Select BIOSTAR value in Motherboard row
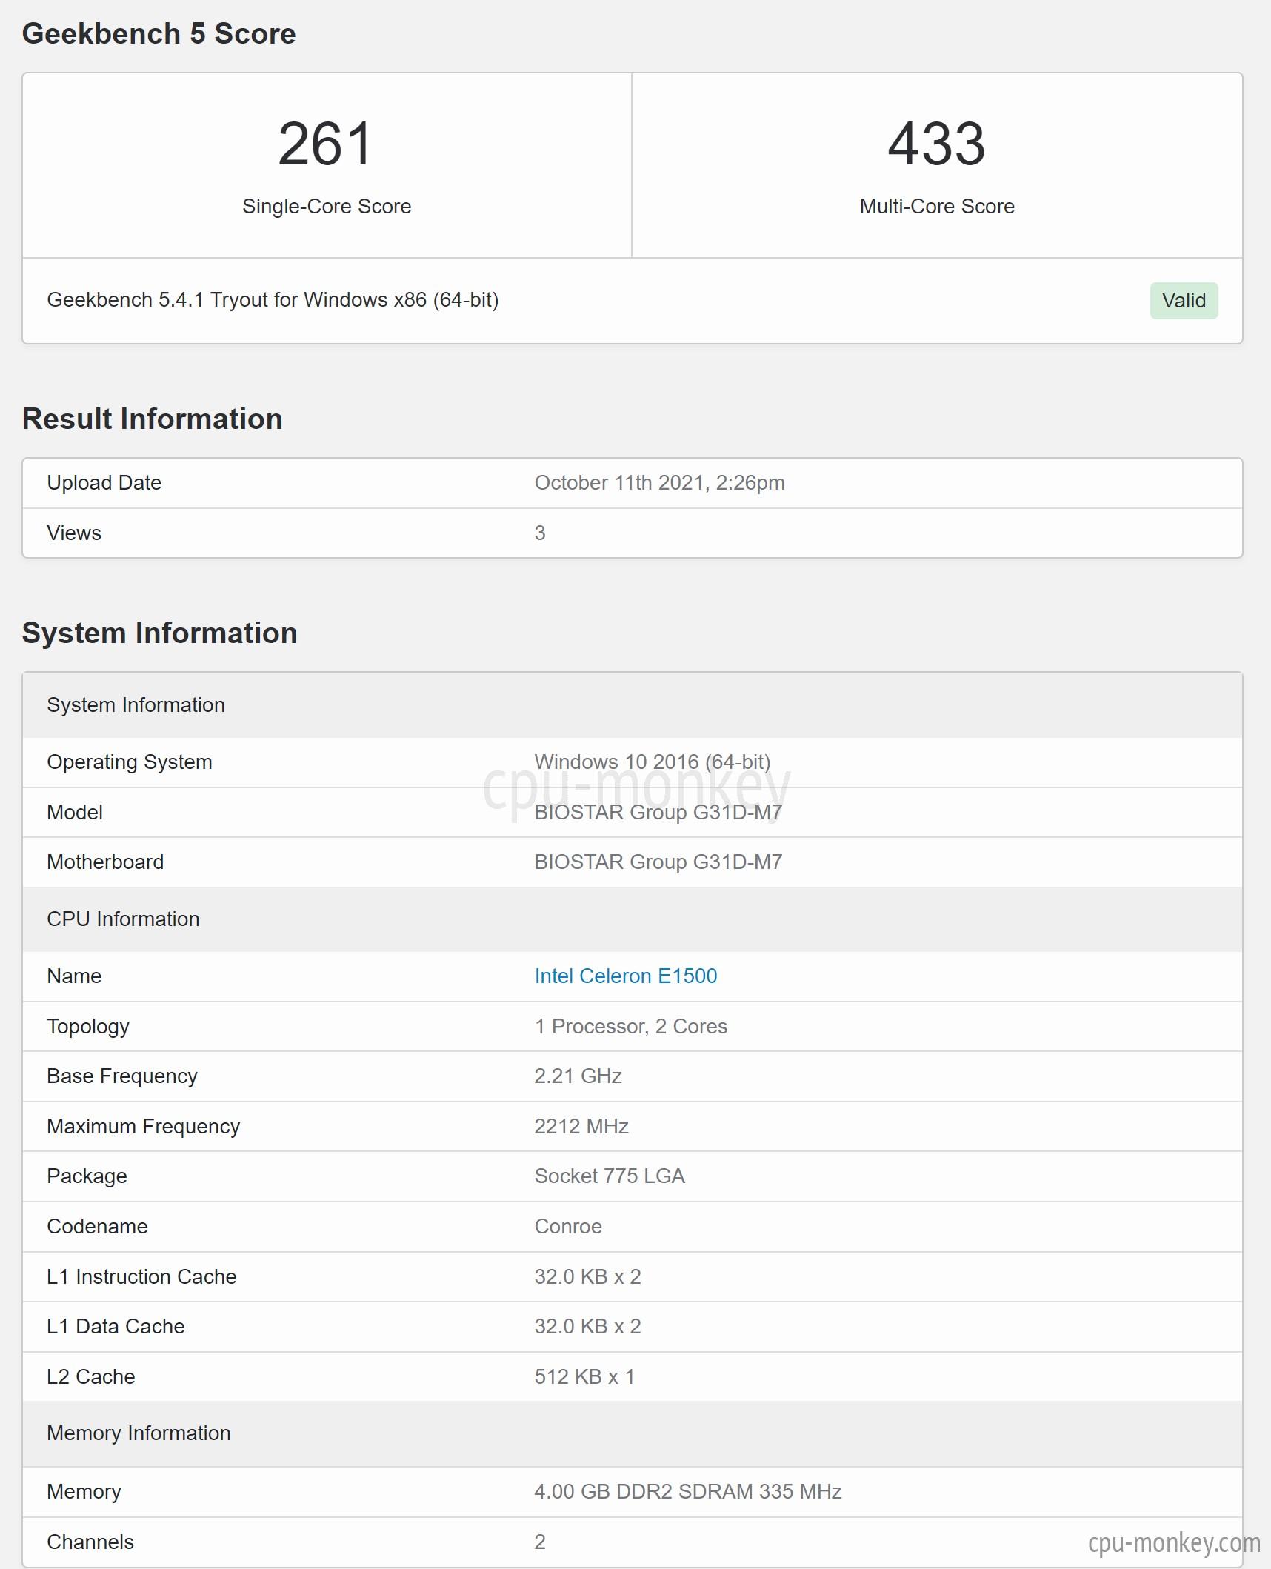The image size is (1271, 1569). click(658, 862)
